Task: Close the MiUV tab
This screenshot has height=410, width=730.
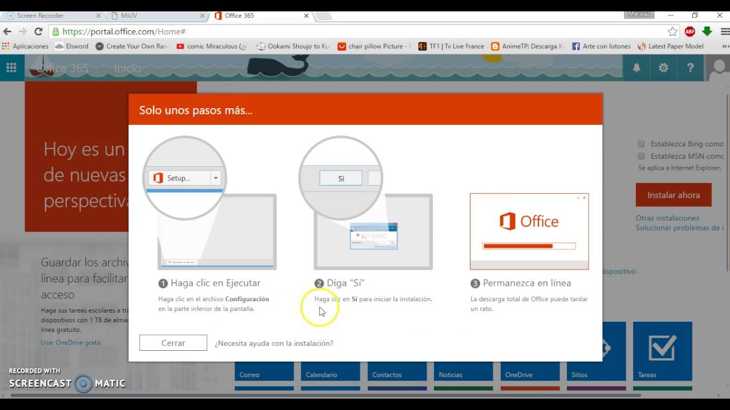Action: [202, 16]
